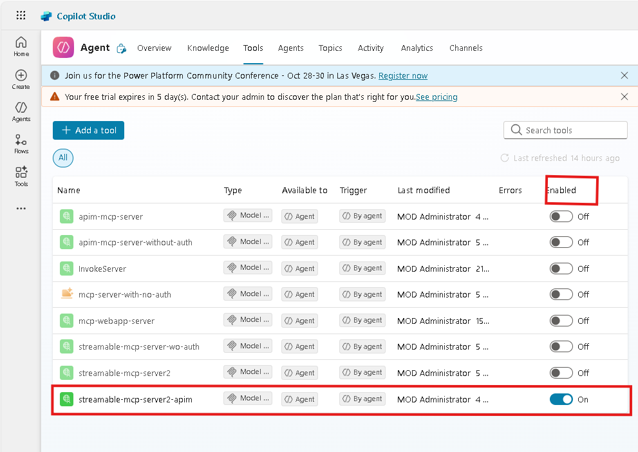
Task: Turn on mcp-server-with-no-auth toggle
Action: click(561, 294)
